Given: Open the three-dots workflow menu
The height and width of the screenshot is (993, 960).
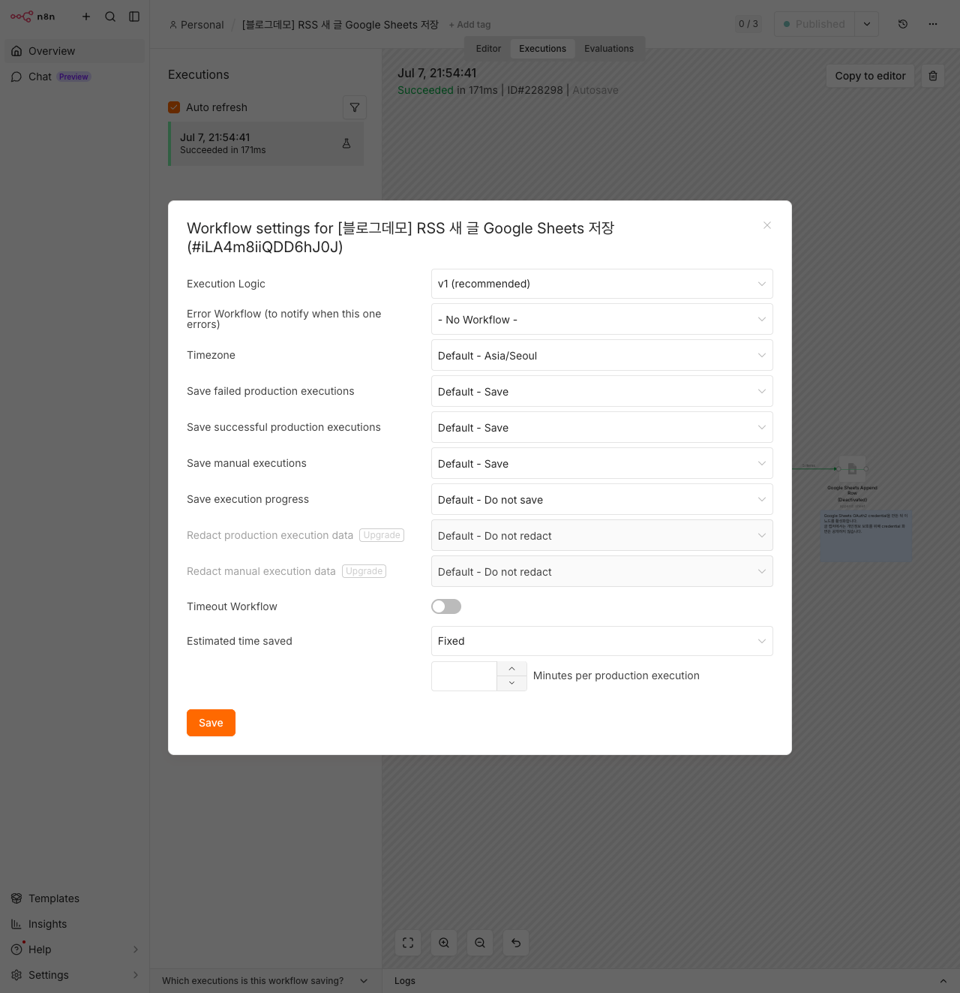Looking at the screenshot, I should (933, 24).
